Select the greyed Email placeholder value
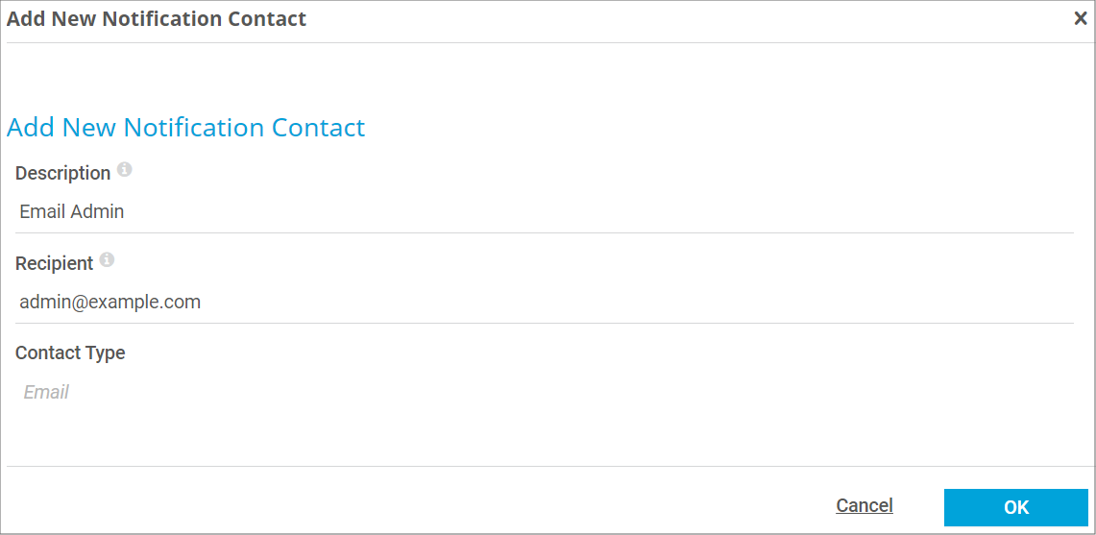 point(46,392)
